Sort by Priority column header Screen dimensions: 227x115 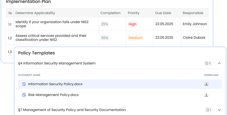coord(133,13)
